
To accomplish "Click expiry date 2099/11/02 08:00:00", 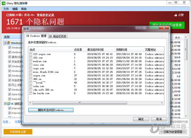I will pyautogui.click(x=129, y=61).
